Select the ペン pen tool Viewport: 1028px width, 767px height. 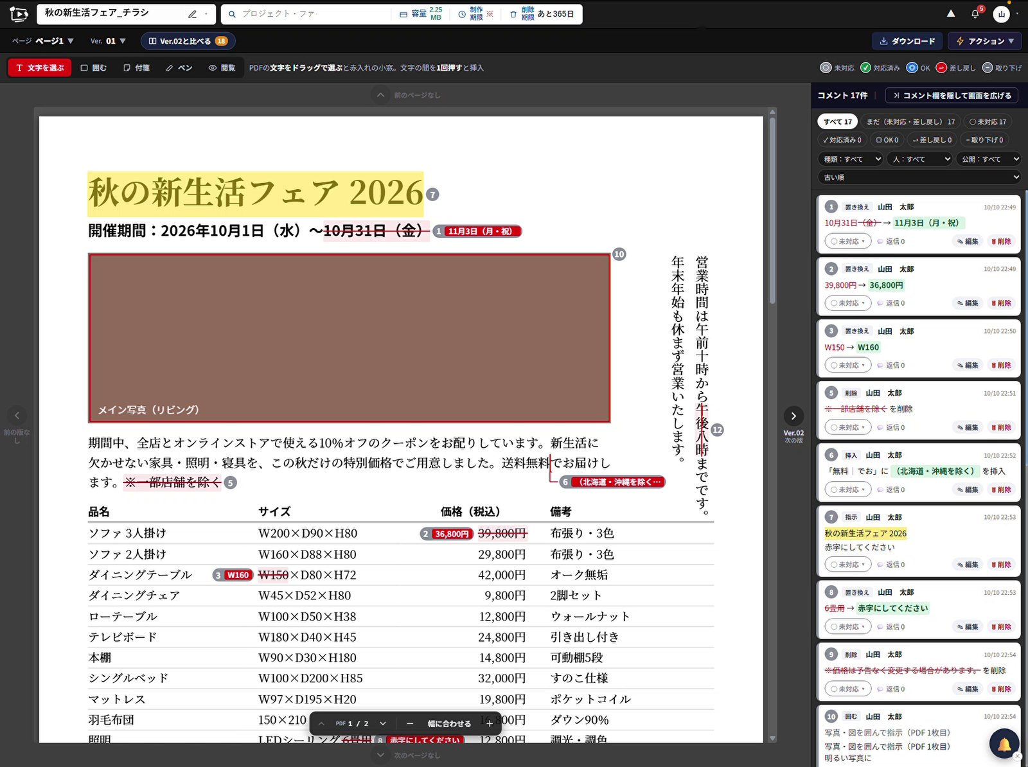(x=179, y=67)
